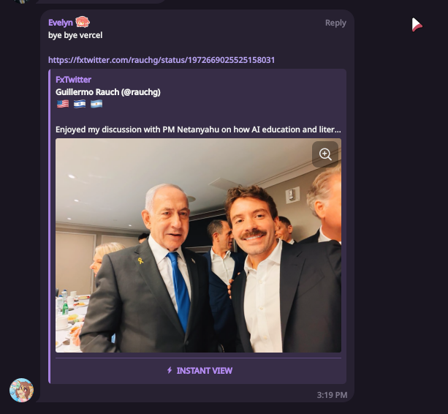Click the purple accent bar of the embed
Image resolution: width=448 pixels, height=414 pixels.
click(50, 226)
